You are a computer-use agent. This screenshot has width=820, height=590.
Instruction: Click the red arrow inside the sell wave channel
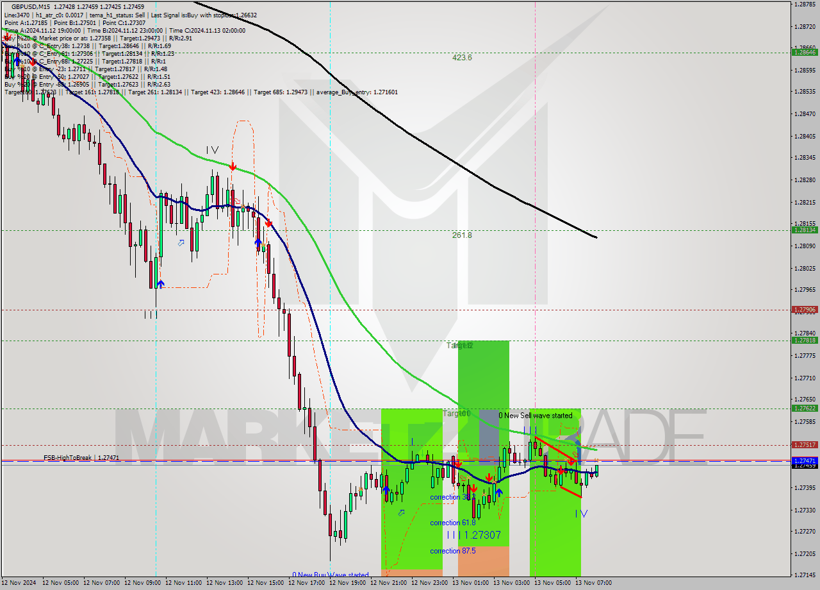tap(570, 461)
